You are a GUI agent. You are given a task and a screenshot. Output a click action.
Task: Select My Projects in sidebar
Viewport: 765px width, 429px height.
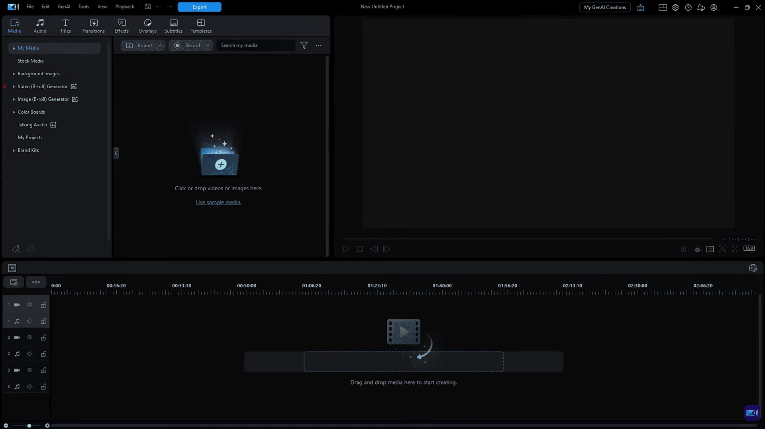click(x=30, y=138)
